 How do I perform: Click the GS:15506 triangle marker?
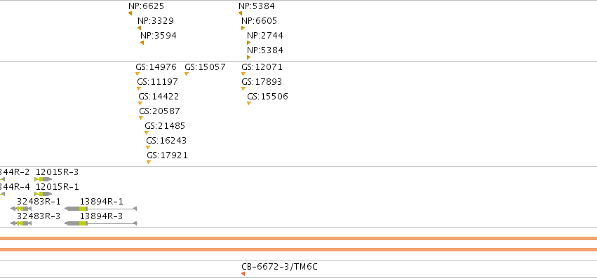pos(249,104)
